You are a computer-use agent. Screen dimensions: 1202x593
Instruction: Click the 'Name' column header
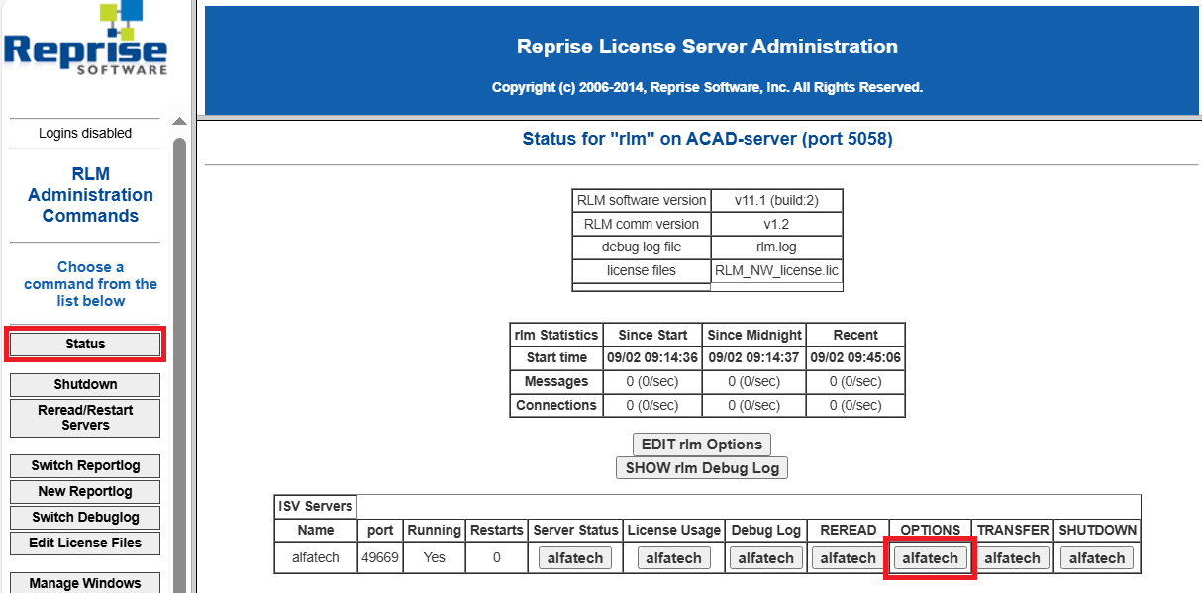pos(315,531)
